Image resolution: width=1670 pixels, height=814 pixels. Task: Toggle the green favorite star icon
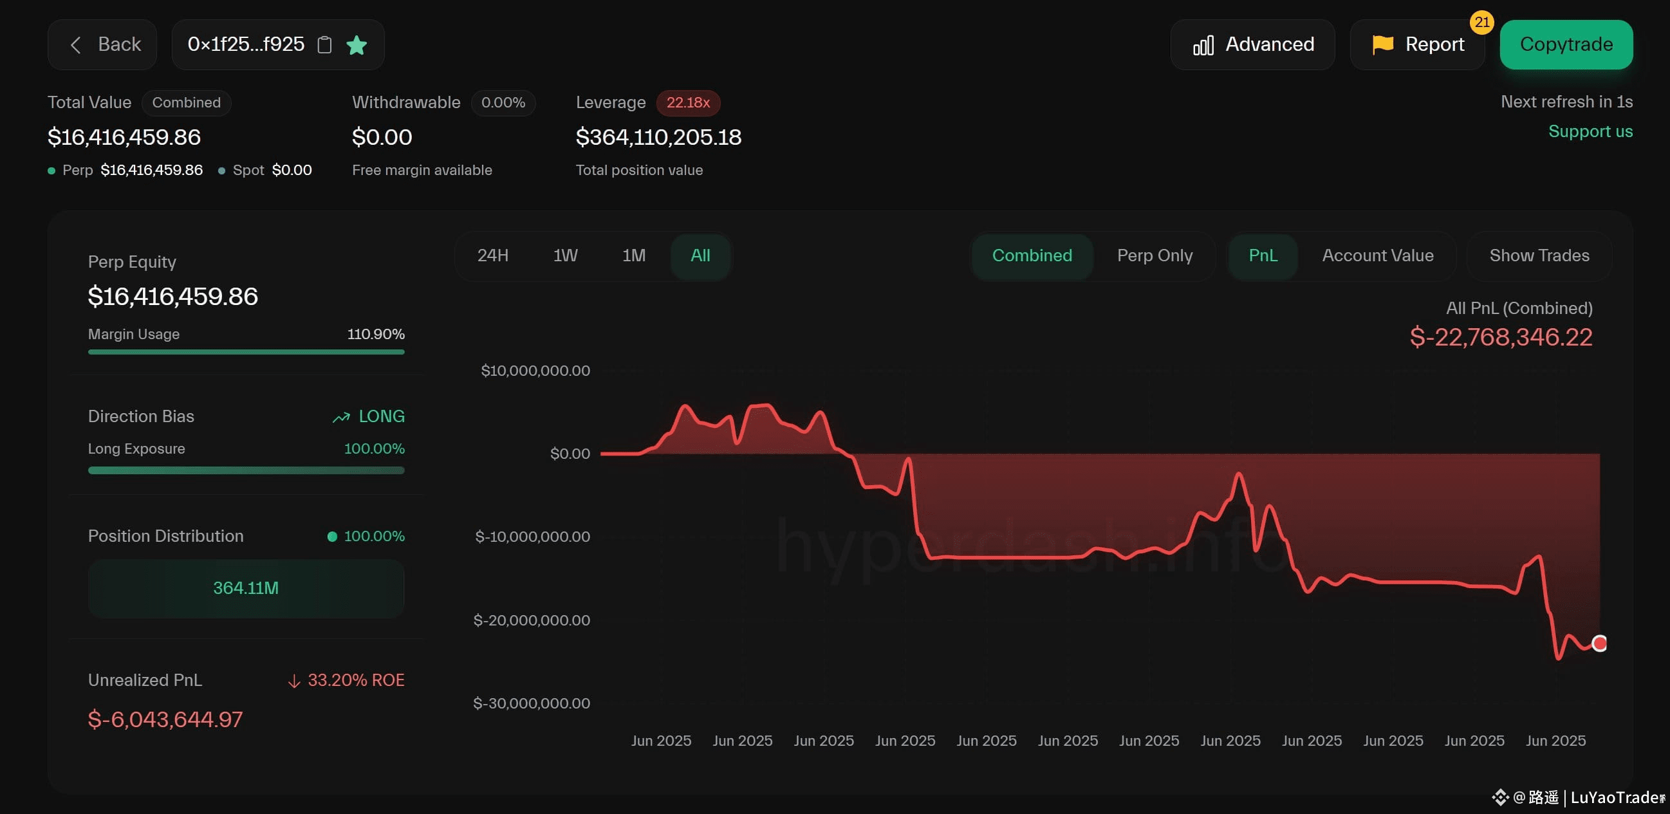point(357,44)
